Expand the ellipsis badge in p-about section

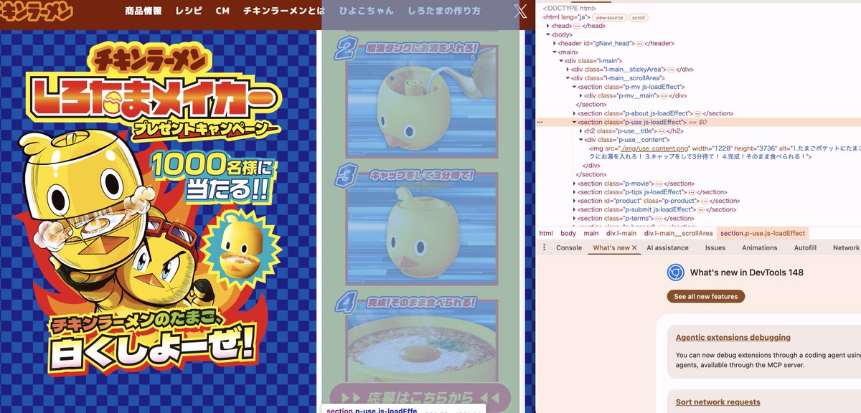tap(697, 113)
